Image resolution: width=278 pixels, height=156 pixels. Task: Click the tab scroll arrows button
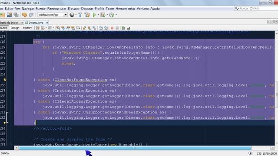coord(270,22)
